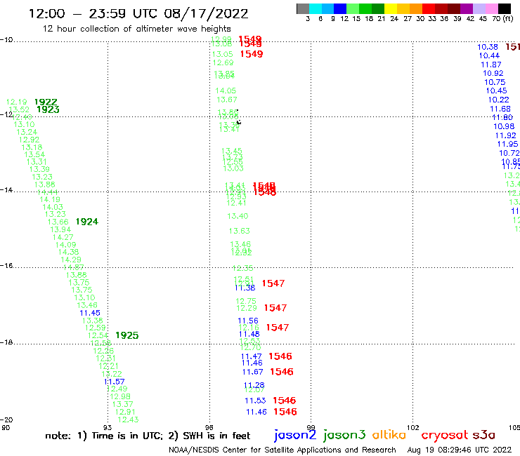Screen dimensions: 520x456
Task: Click the purple swatch in the color legend
Action: (467, 8)
